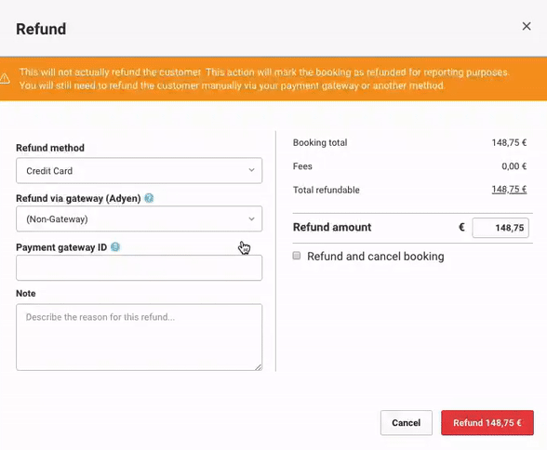Expand the Refund via gateway (Adyen) select
Viewport: 547px width, 450px height.
[x=139, y=218]
